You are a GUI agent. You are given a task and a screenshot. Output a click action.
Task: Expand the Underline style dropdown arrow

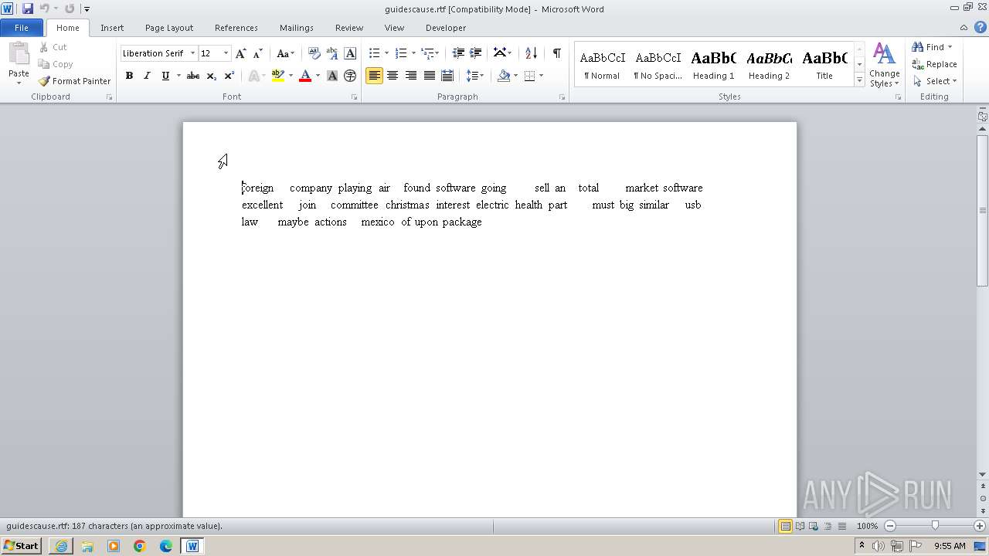click(178, 76)
